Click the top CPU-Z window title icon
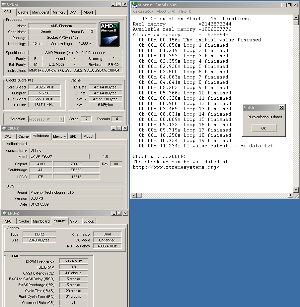The height and width of the screenshot is (307, 300). [4, 4]
